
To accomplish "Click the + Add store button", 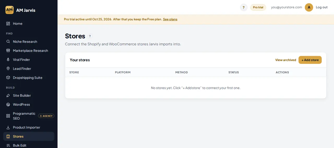I will 310,60.
